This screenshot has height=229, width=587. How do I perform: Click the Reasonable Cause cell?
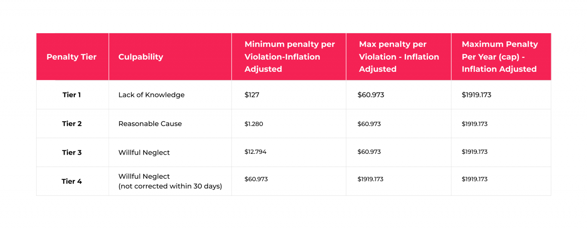point(150,124)
